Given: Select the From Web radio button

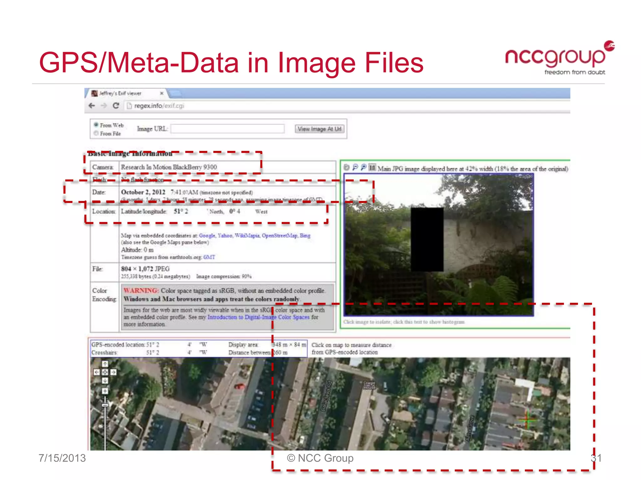Looking at the screenshot, I should pos(96,125).
